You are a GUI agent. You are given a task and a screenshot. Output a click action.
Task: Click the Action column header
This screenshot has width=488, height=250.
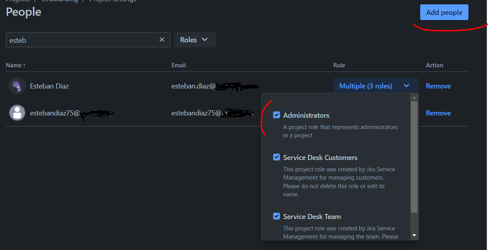pyautogui.click(x=434, y=65)
